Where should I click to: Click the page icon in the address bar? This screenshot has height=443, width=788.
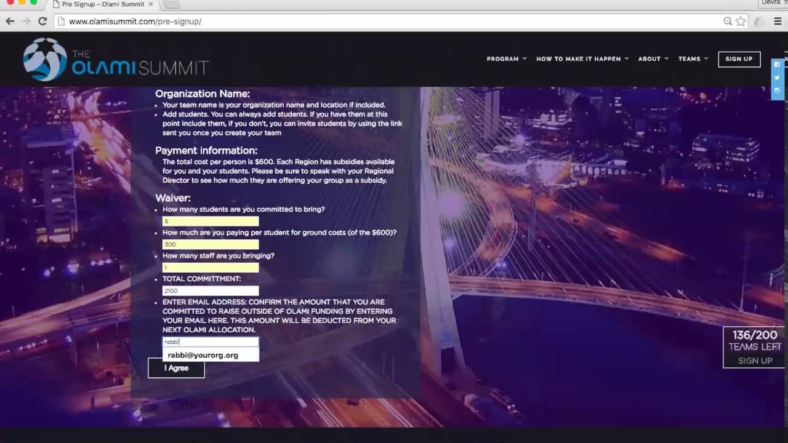pyautogui.click(x=60, y=22)
